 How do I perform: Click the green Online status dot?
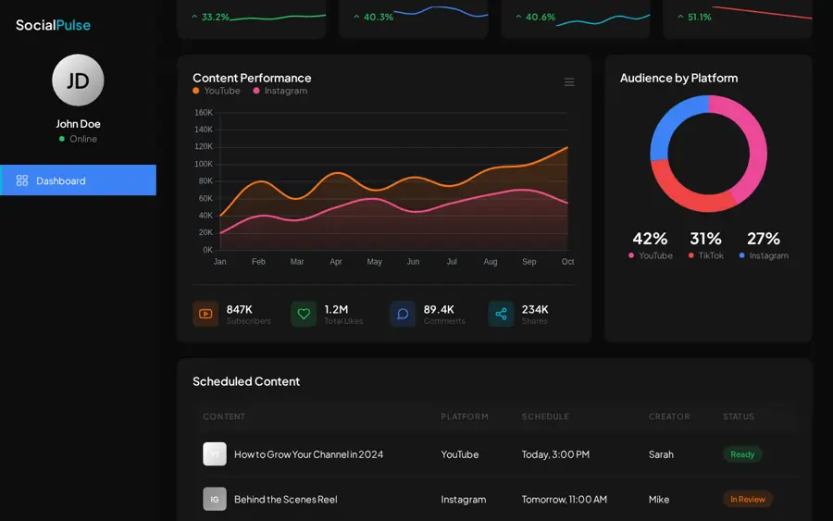(62, 139)
